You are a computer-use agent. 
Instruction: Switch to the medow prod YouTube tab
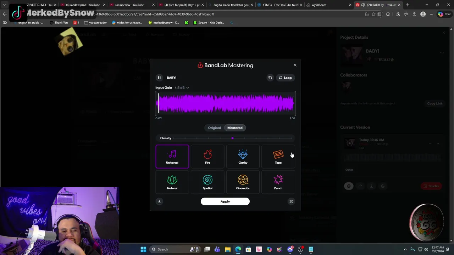[x=83, y=5]
